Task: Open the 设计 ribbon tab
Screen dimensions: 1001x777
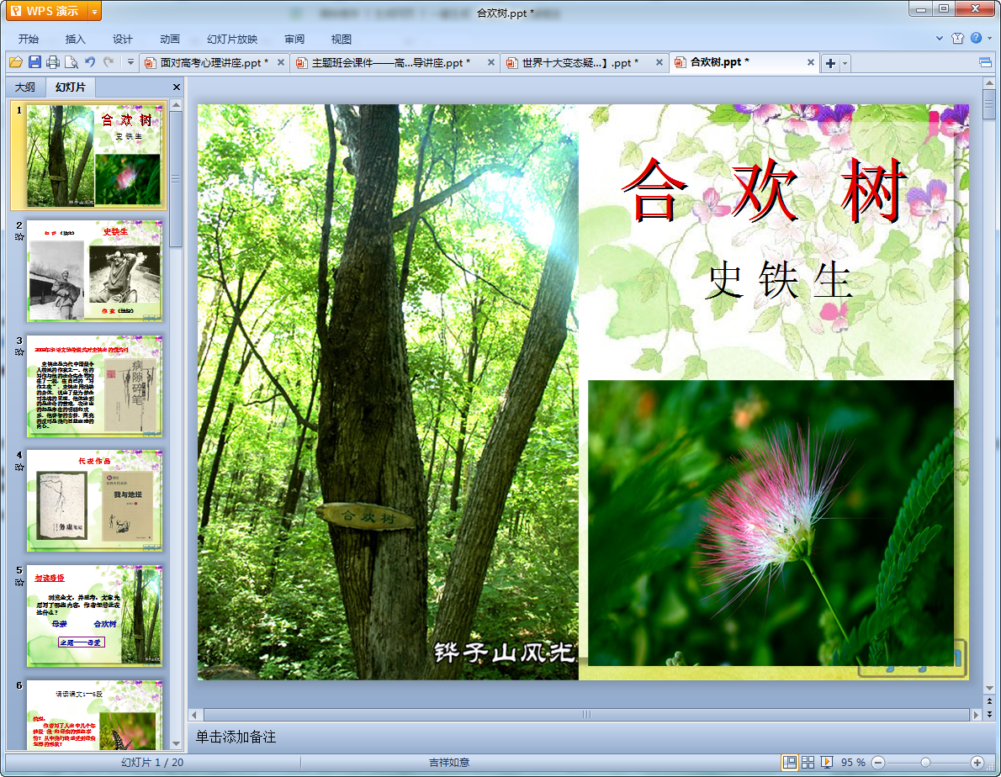Action: pyautogui.click(x=123, y=39)
